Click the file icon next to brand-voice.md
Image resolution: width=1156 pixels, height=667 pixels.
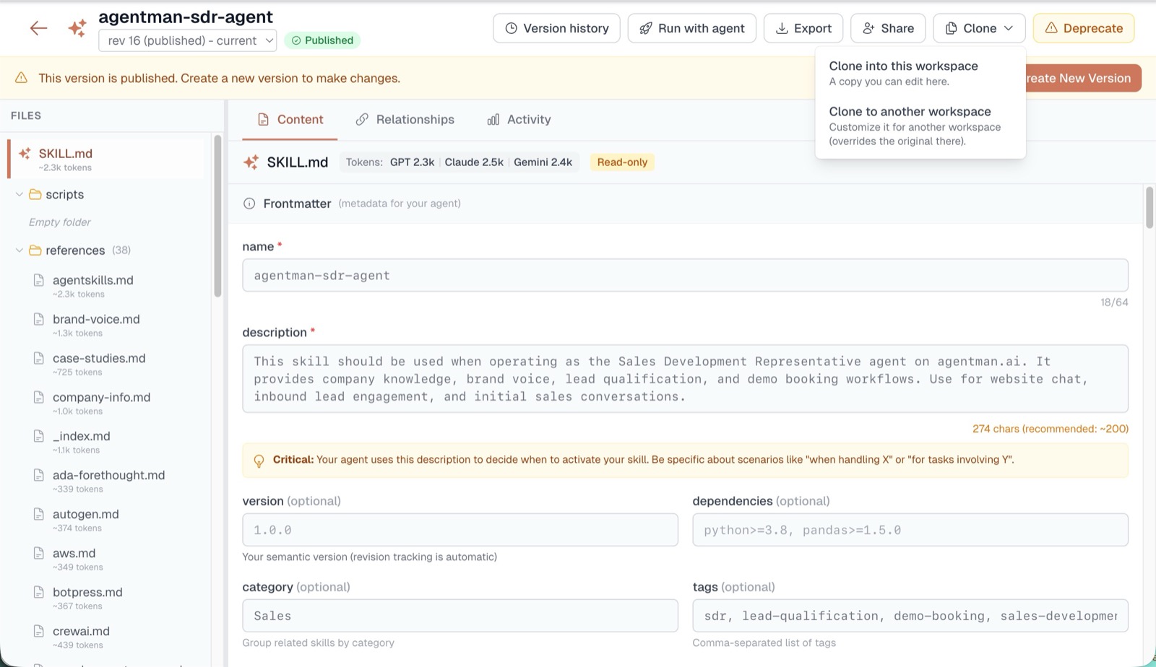39,319
